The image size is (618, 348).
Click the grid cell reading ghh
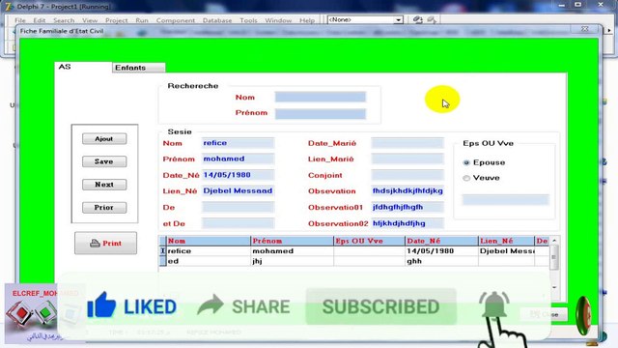(442, 261)
